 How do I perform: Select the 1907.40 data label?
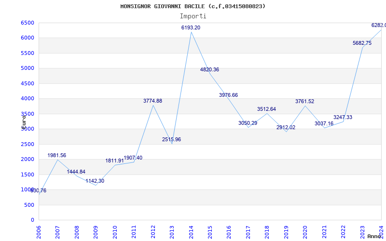tap(133, 158)
